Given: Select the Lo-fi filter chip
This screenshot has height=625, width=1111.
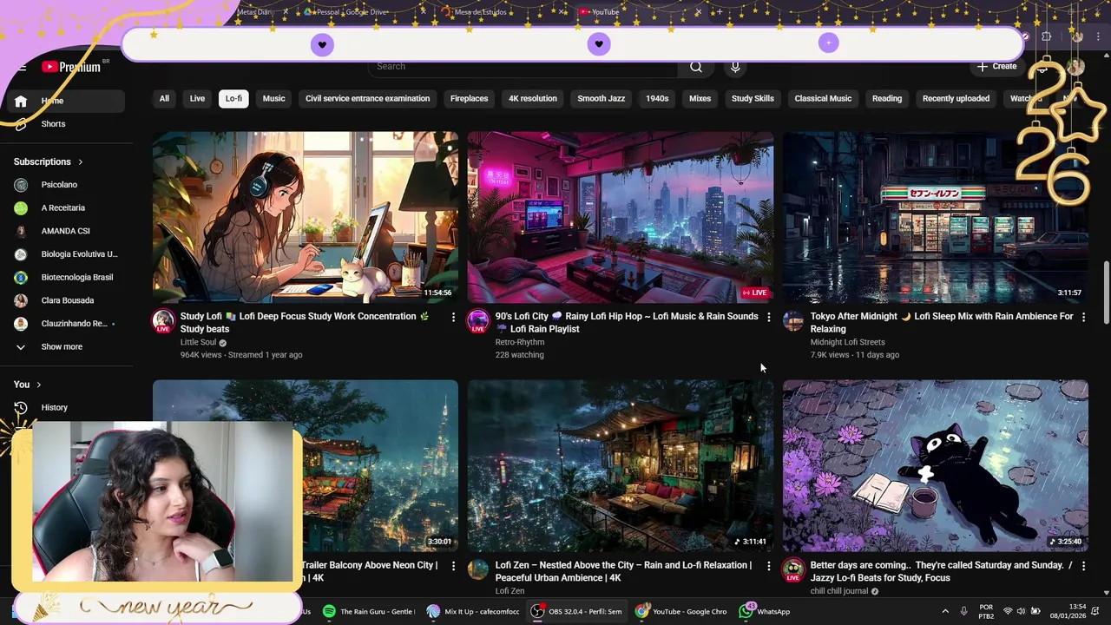Looking at the screenshot, I should [233, 99].
